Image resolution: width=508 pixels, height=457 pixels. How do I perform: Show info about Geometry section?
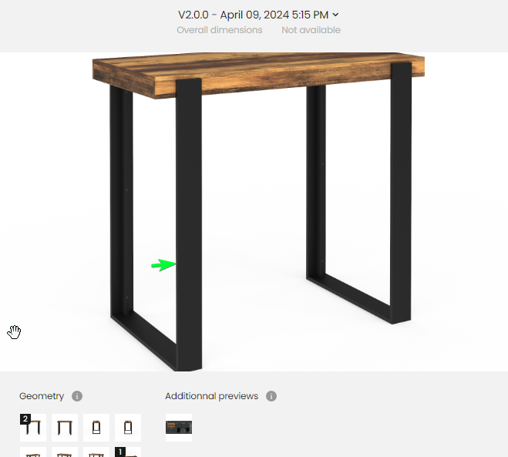coord(77,396)
